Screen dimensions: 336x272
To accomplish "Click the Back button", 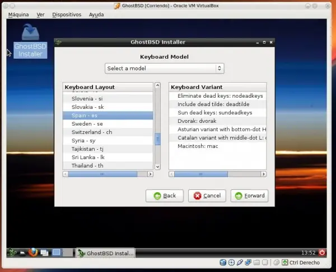I will 164,195.
